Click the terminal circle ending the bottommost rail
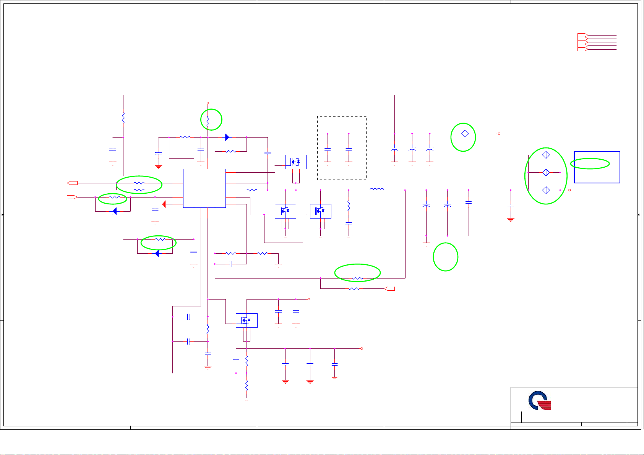The width and height of the screenshot is (644, 455). pos(362,348)
